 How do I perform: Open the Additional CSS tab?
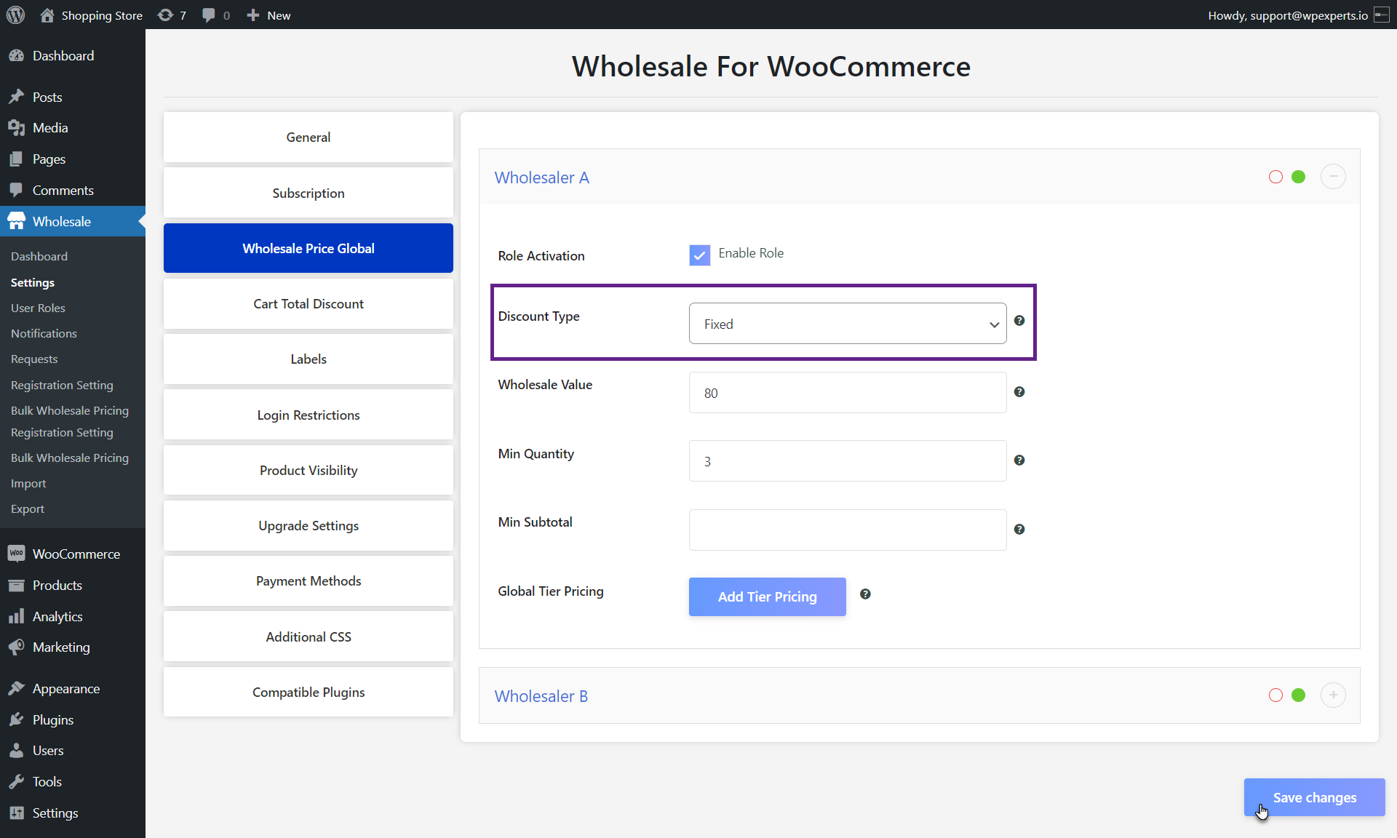[309, 637]
